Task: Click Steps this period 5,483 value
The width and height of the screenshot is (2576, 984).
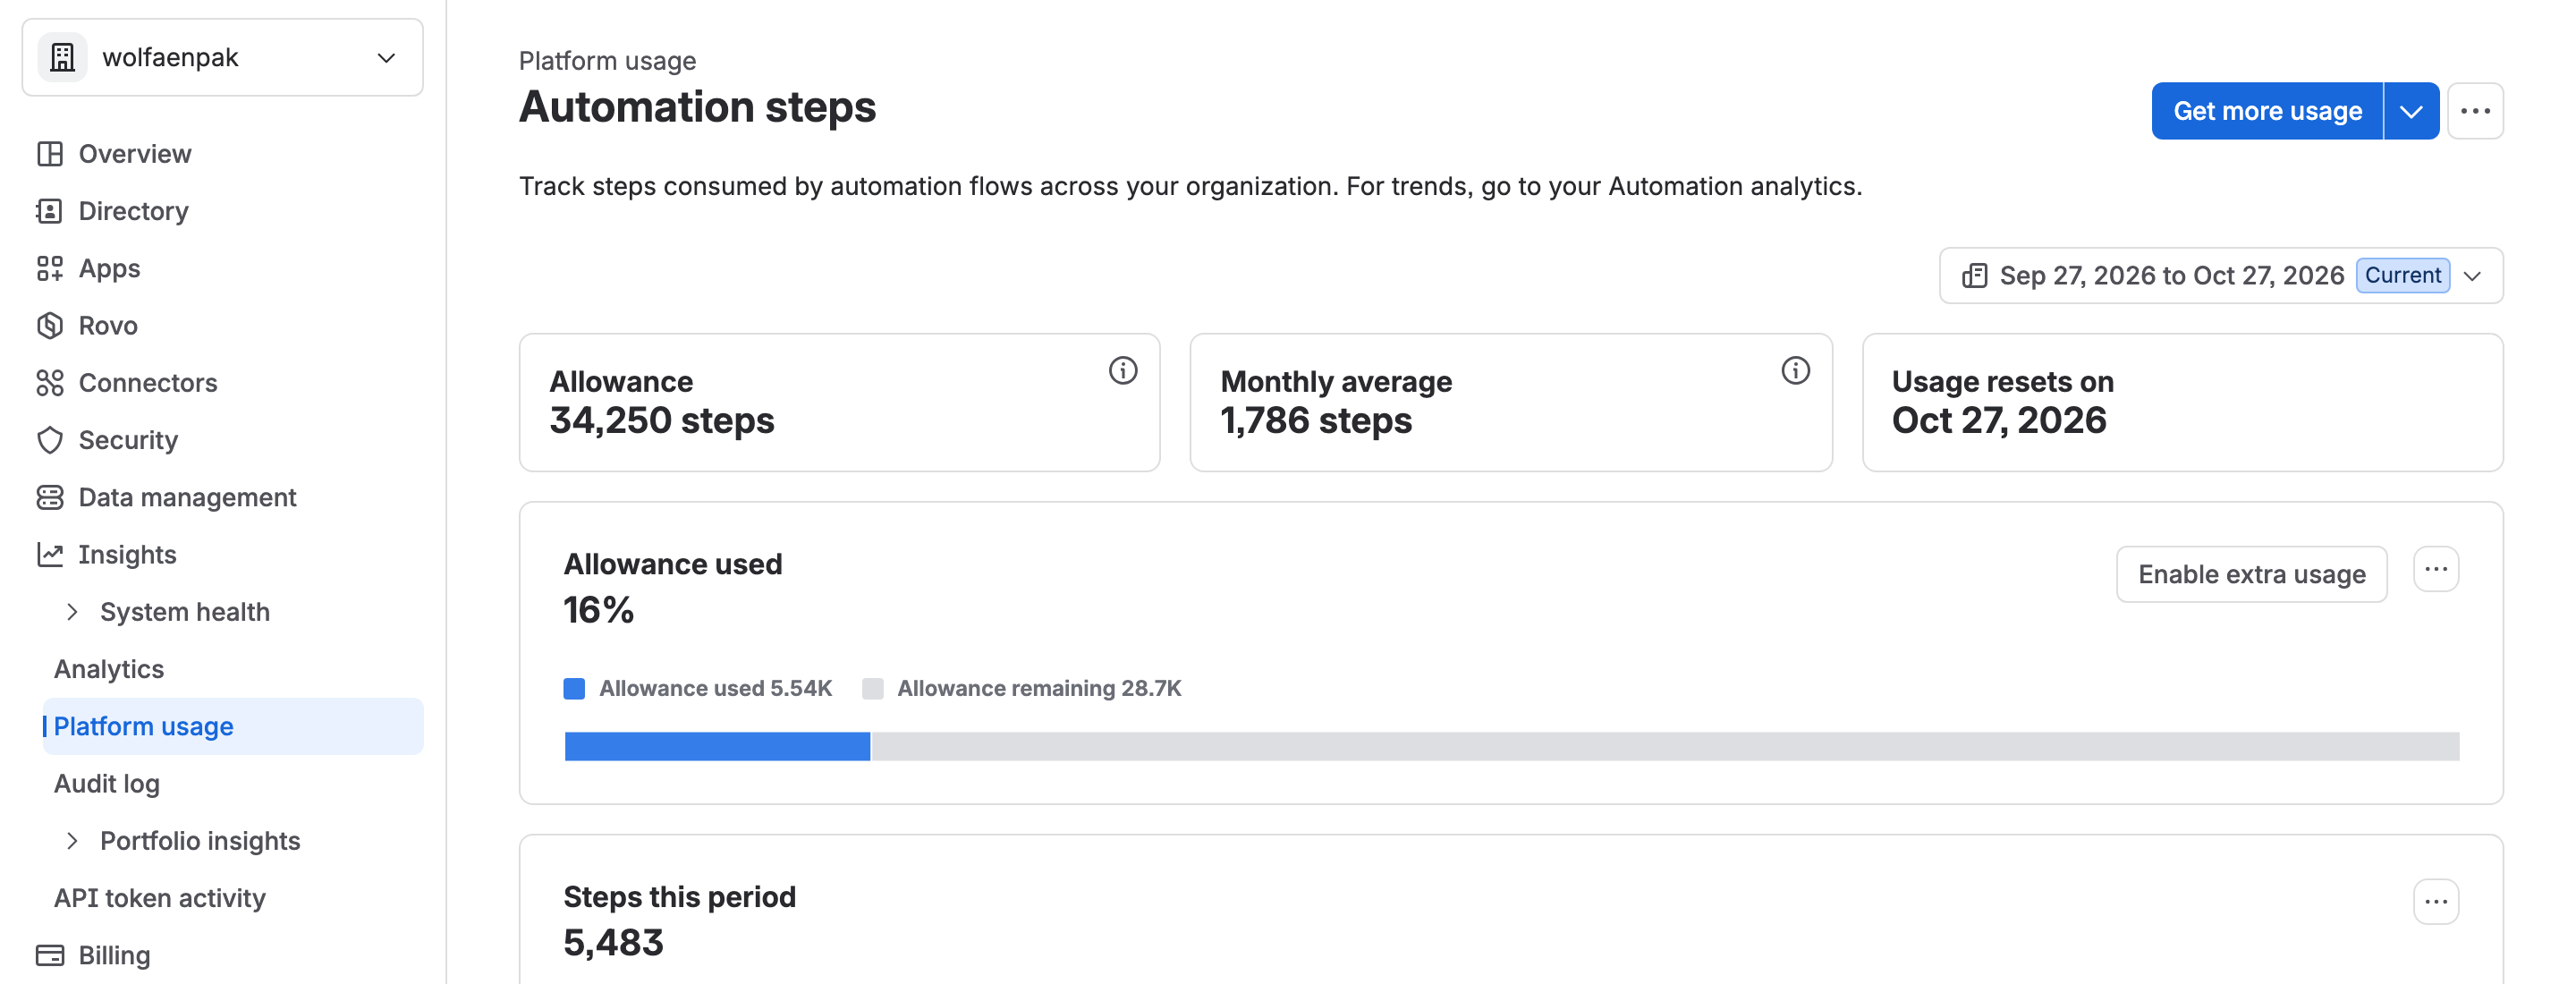Action: (613, 943)
